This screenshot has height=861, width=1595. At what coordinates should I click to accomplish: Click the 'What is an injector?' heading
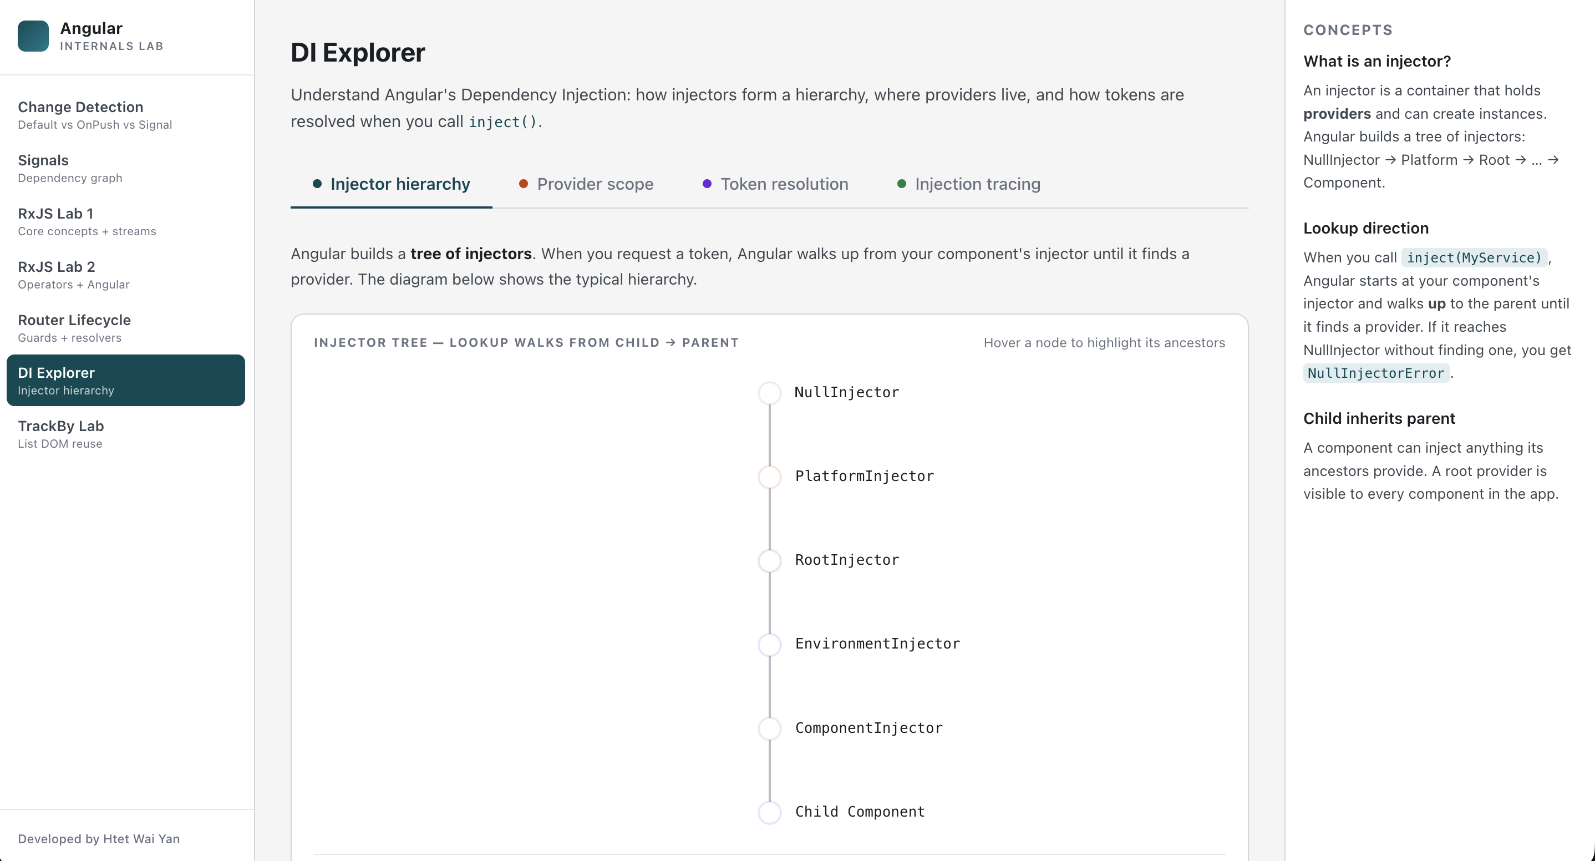point(1377,62)
